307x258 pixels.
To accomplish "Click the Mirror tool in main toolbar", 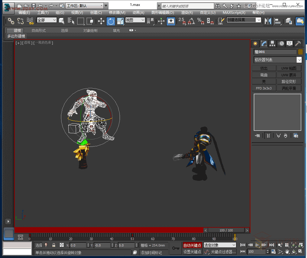I will [268, 21].
